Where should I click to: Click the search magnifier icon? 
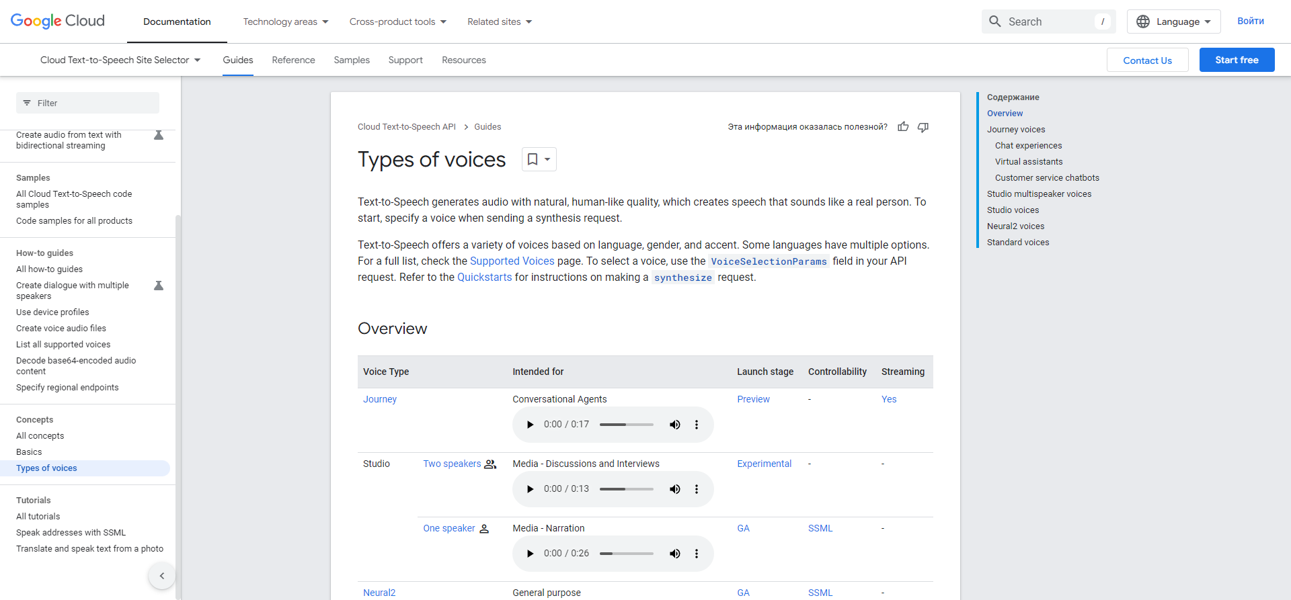tap(995, 22)
